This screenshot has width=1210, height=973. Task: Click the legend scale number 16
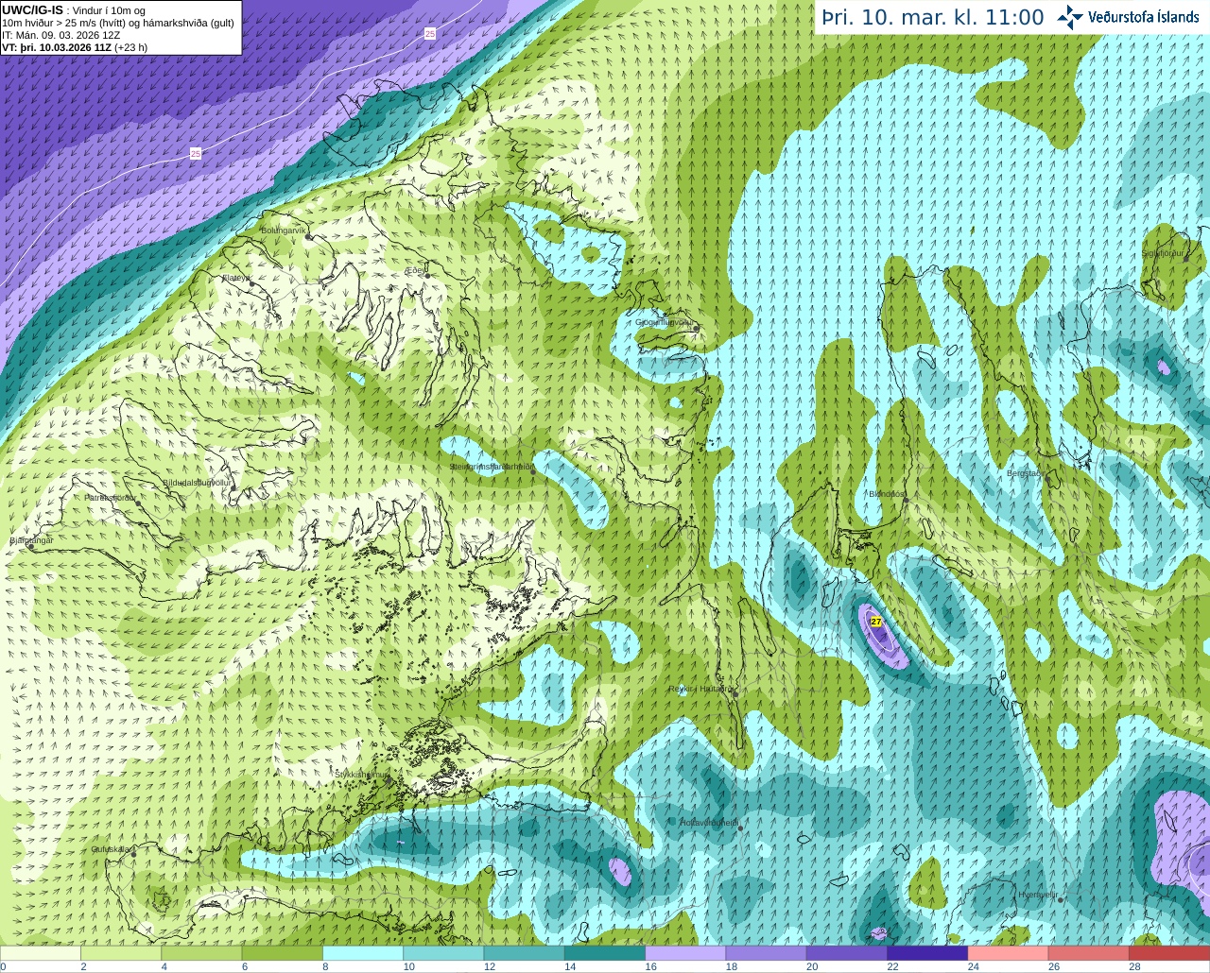click(650, 966)
